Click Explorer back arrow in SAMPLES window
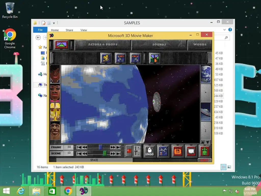The width and height of the screenshot is (261, 196). [x=38, y=38]
